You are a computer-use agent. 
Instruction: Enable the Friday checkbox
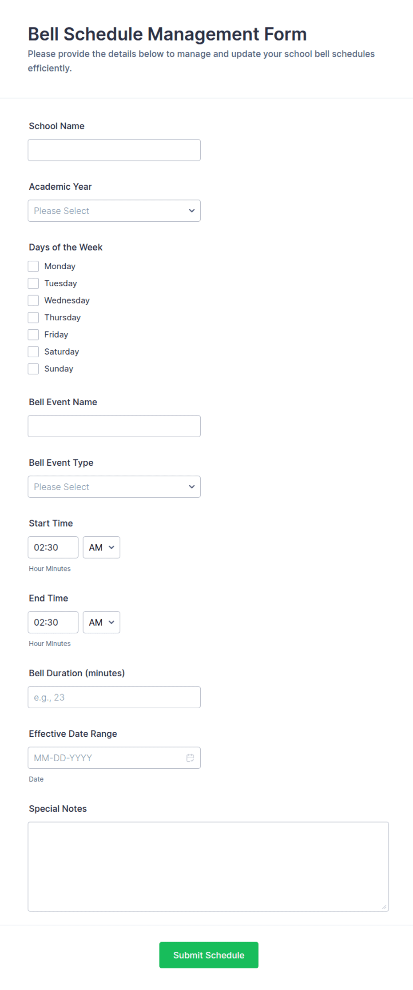[x=33, y=335]
